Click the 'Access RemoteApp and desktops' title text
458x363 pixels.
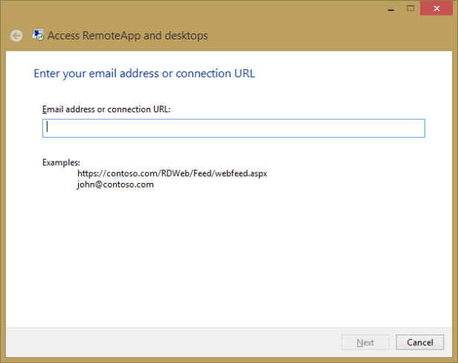click(127, 36)
